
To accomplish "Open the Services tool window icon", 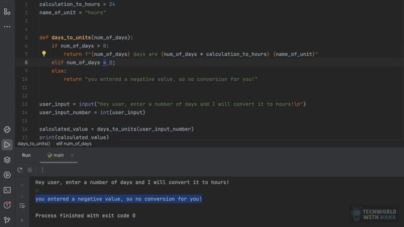I will click(7, 175).
